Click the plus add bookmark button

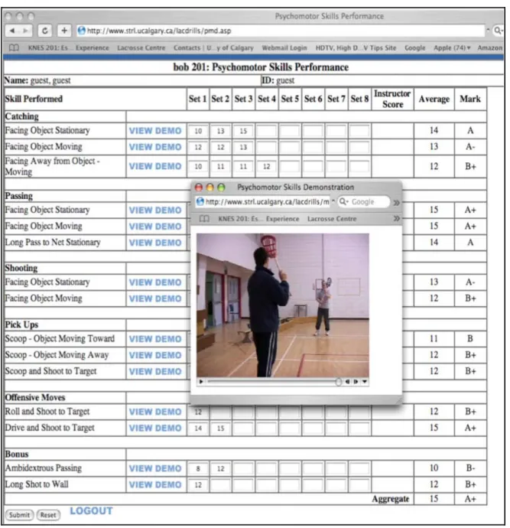click(64, 31)
